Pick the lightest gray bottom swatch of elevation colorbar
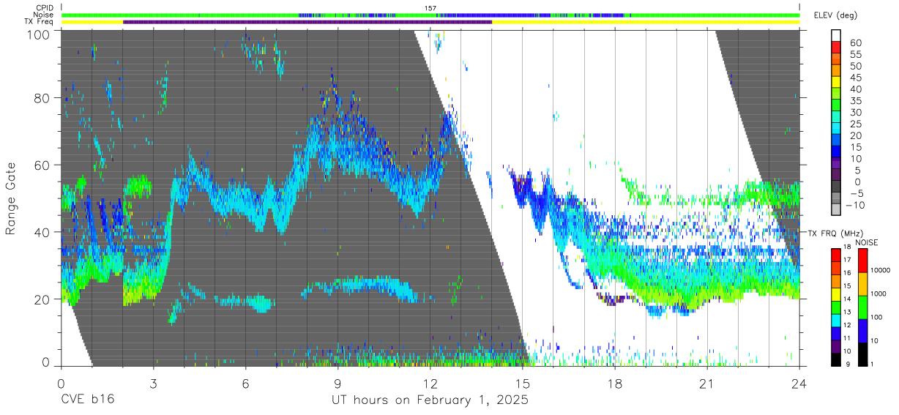Screen dimensions: 899x415 pyautogui.click(x=838, y=211)
